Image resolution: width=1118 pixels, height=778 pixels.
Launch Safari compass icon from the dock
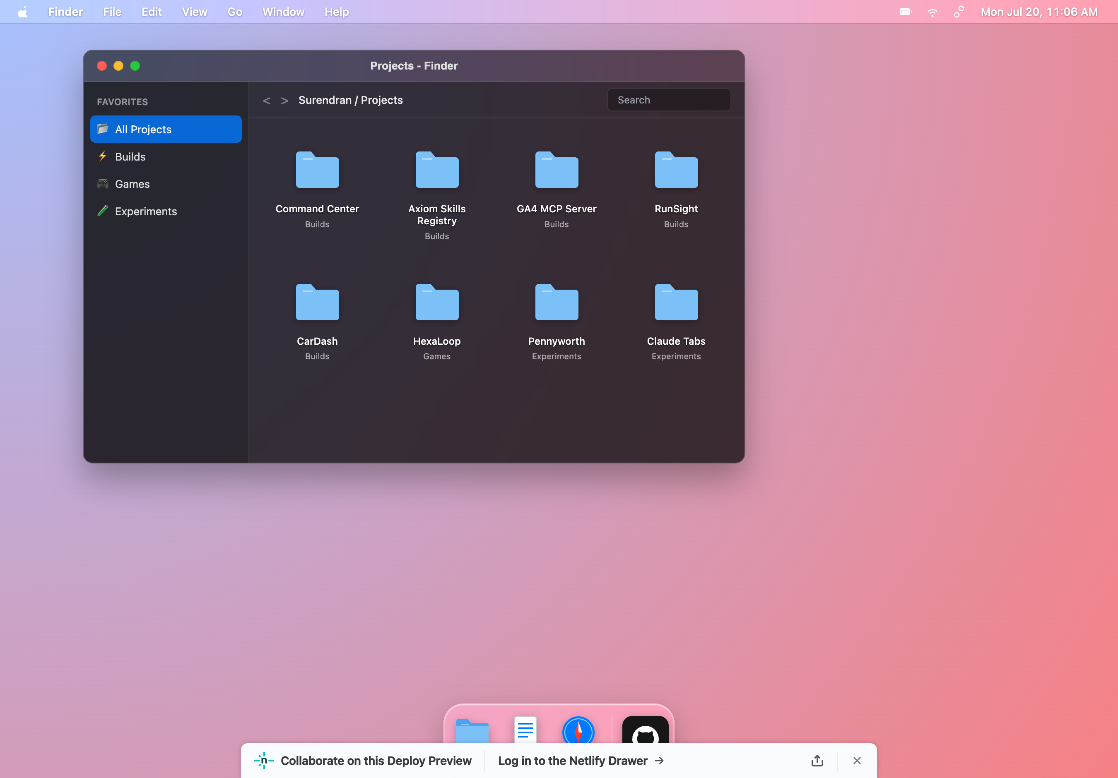coord(578,730)
